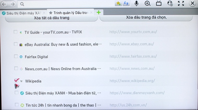The image size is (198, 110).
Task: Close the browser with X button
Action: 193,3
